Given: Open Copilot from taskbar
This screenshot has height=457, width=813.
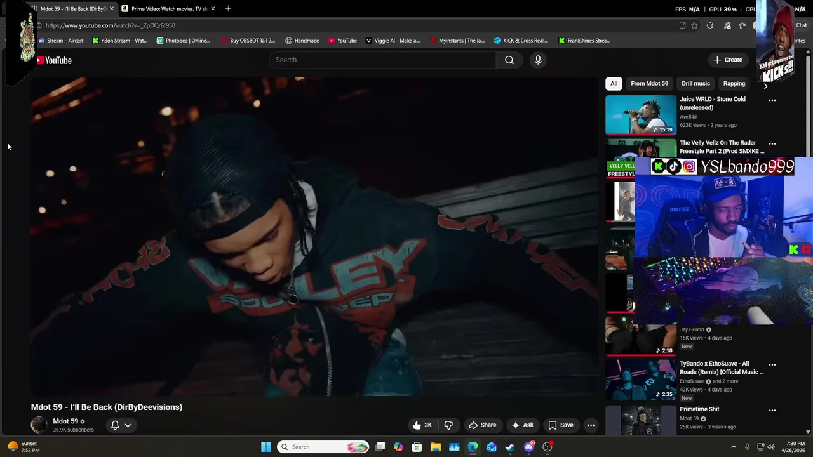Looking at the screenshot, I should click(398, 447).
